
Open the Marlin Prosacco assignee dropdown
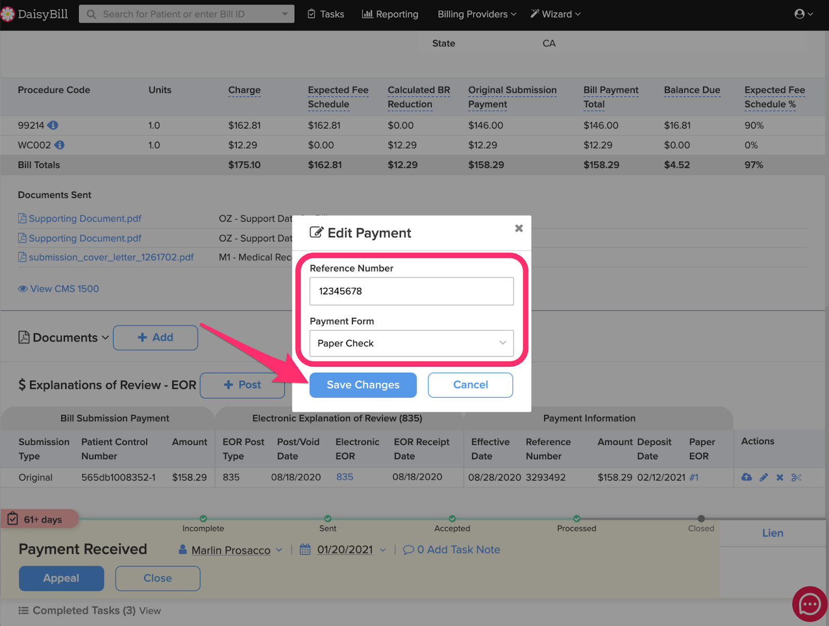279,550
